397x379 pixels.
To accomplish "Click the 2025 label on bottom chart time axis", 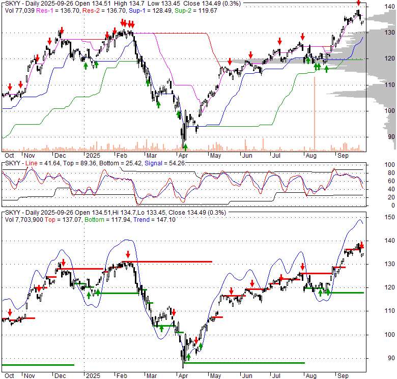I will 93,376.
